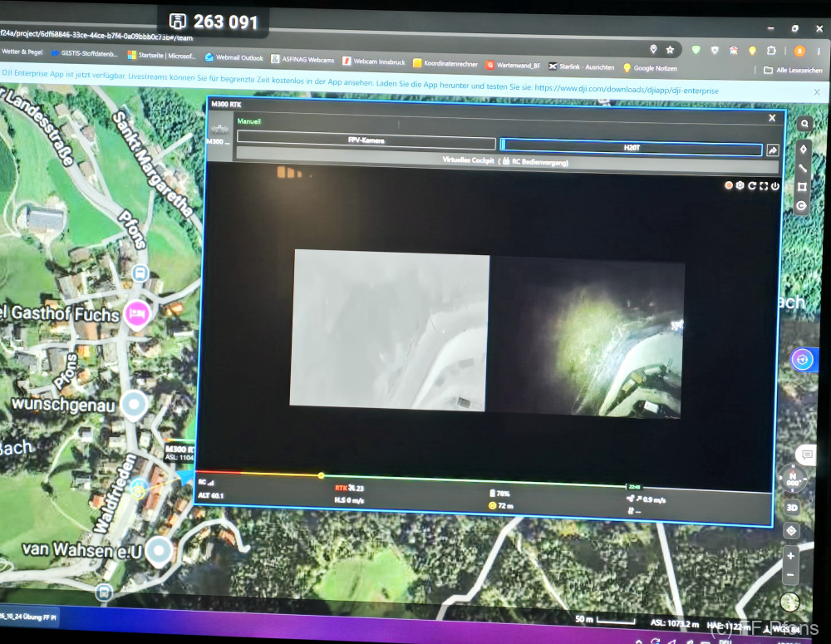Open livestream settings gear icon
Viewport: 831px width, 644px height.
pos(740,185)
